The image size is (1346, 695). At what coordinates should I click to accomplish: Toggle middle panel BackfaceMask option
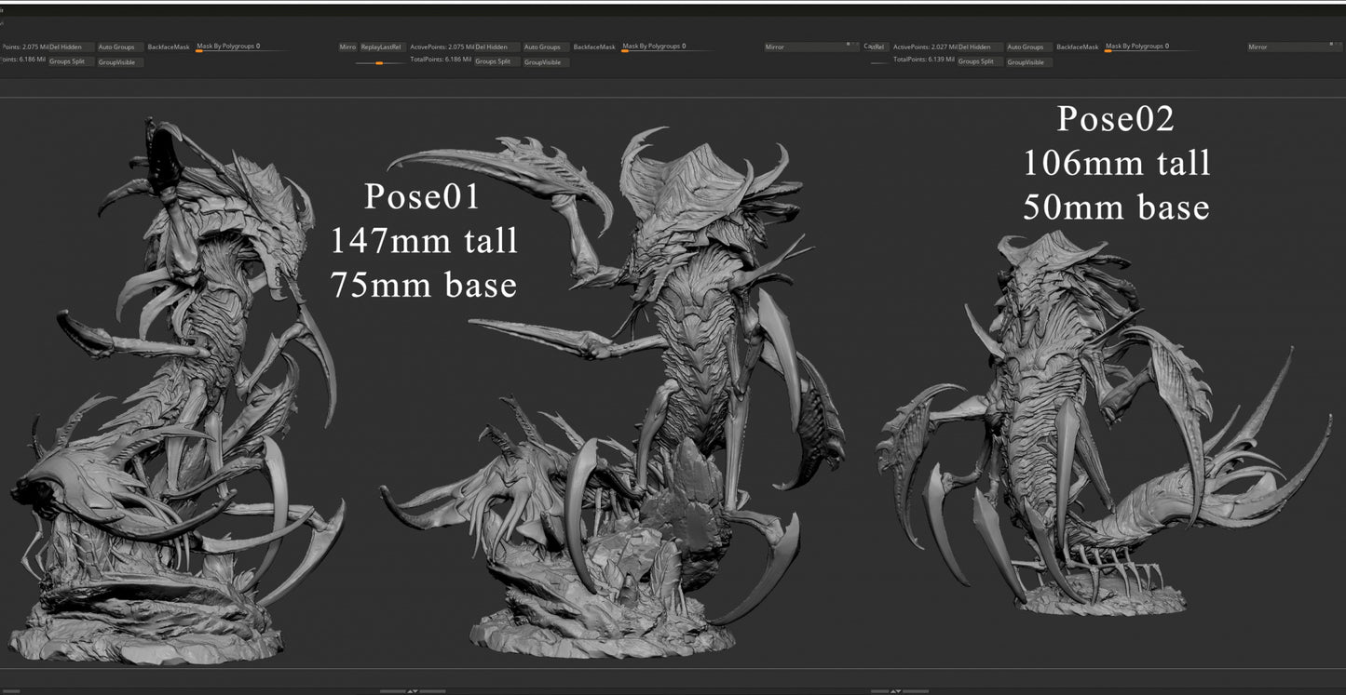(594, 47)
